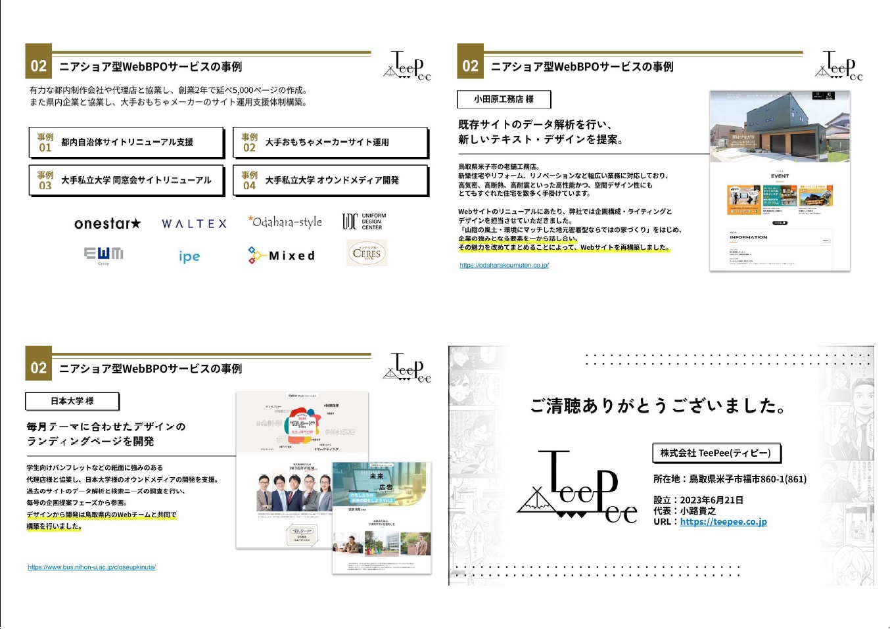Image resolution: width=890 pixels, height=629 pixels.
Task: Open the https://teepee.co.jp URL link
Action: [x=723, y=522]
